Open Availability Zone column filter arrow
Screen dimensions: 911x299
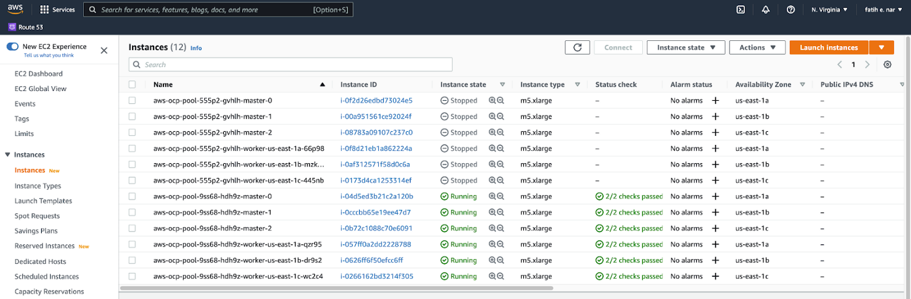(802, 84)
